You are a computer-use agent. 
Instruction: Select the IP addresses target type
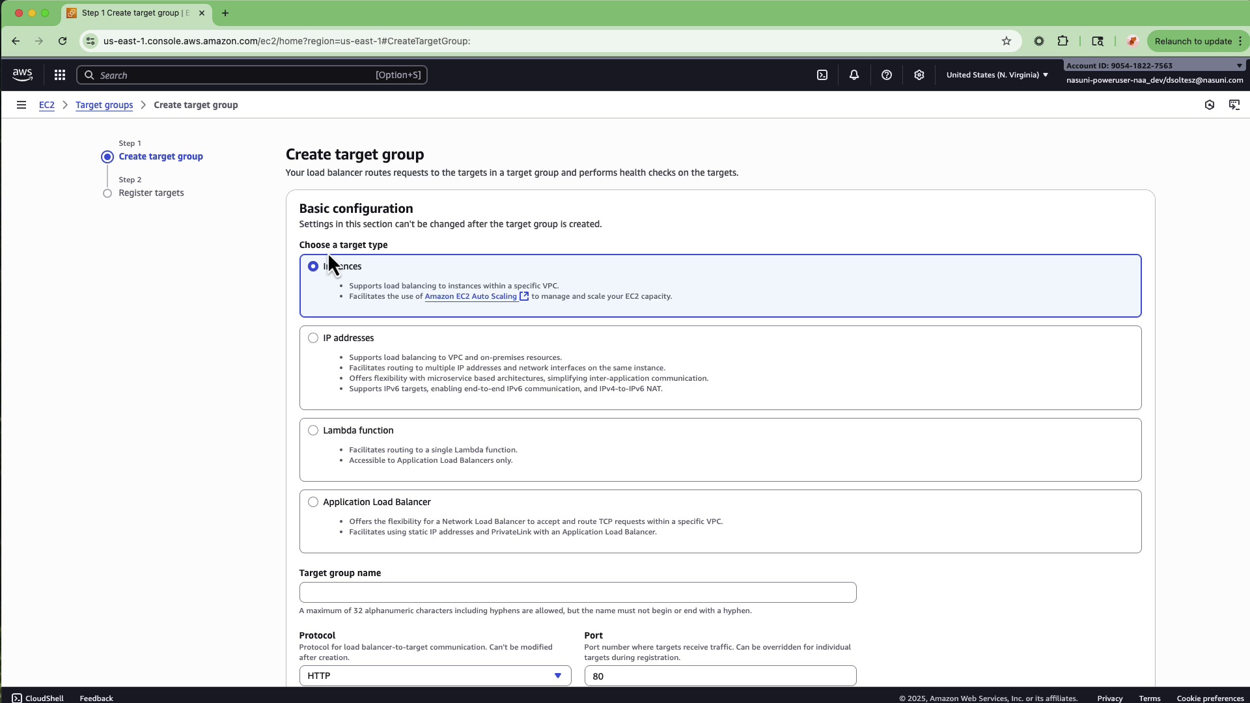click(313, 338)
